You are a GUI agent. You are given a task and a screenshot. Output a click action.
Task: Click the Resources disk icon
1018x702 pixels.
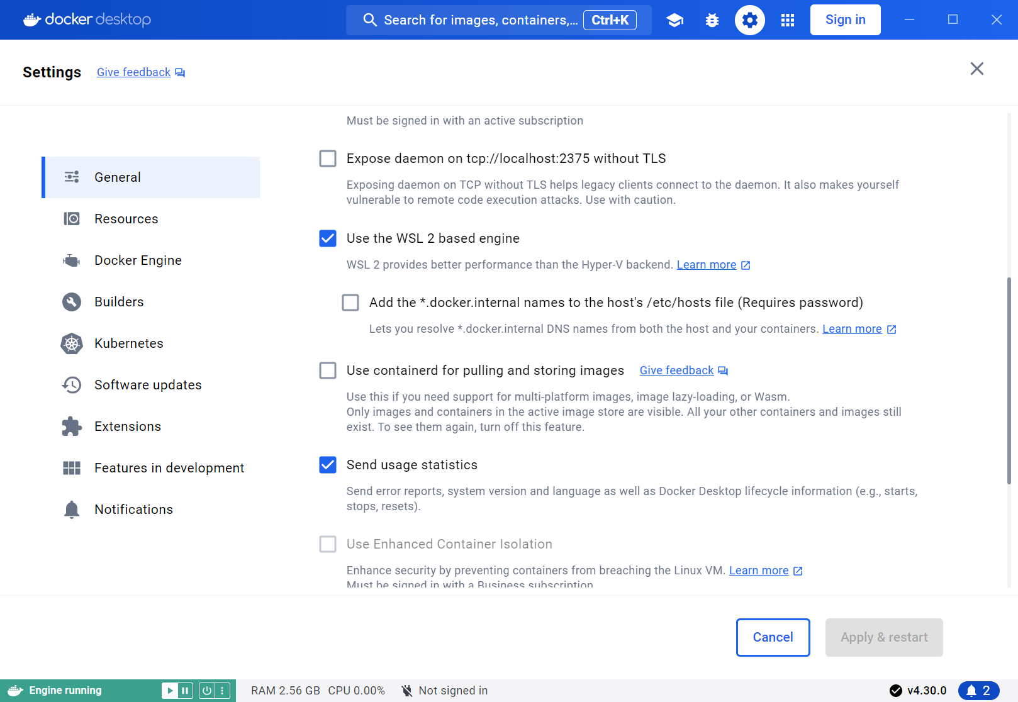coord(72,218)
